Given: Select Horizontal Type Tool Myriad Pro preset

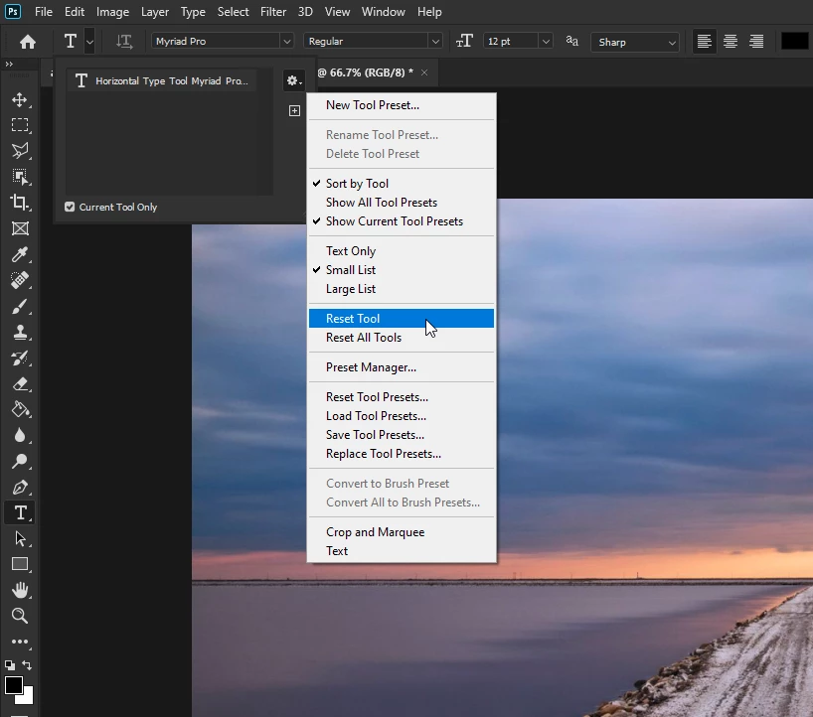Looking at the screenshot, I should (162, 80).
